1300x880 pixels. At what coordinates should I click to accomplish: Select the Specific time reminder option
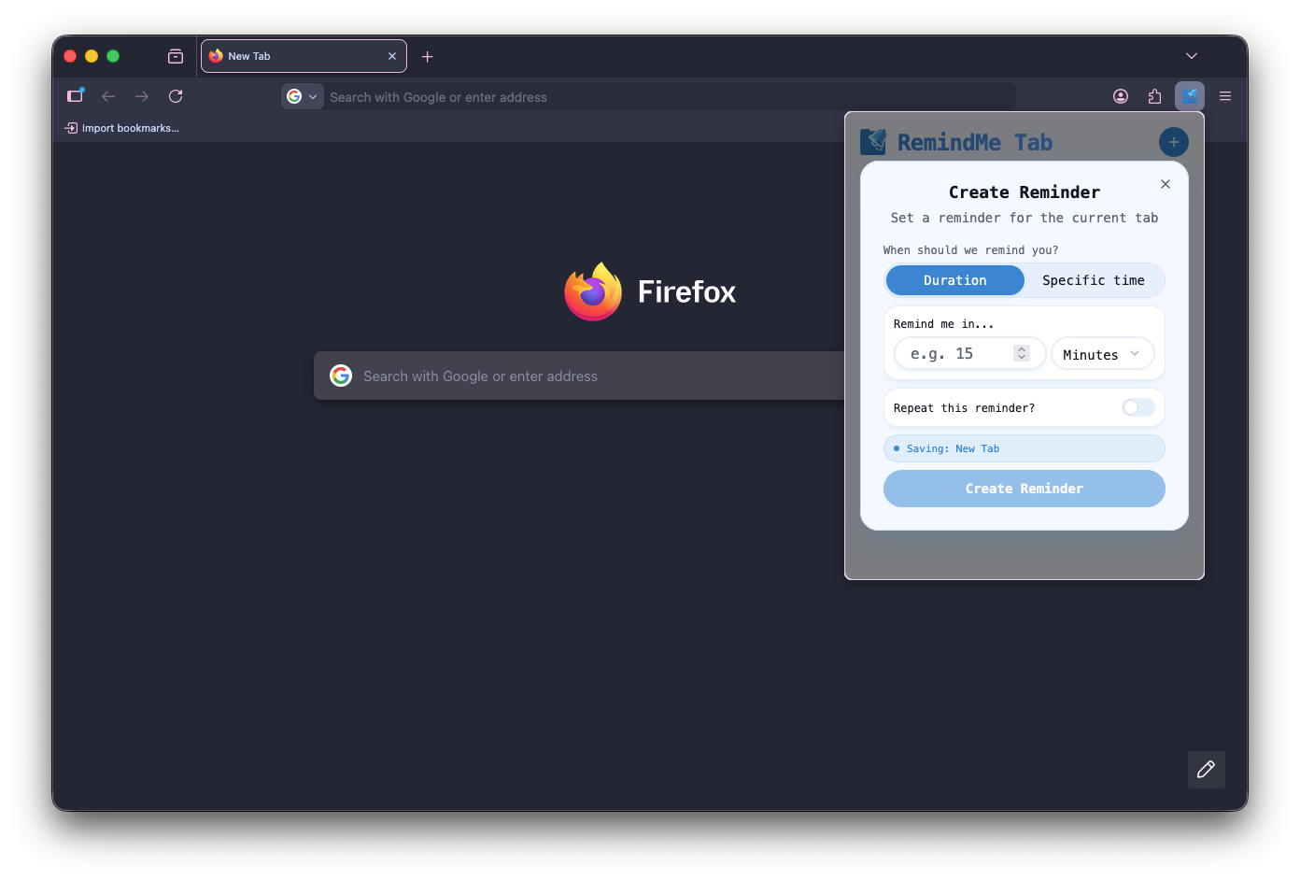(x=1094, y=280)
